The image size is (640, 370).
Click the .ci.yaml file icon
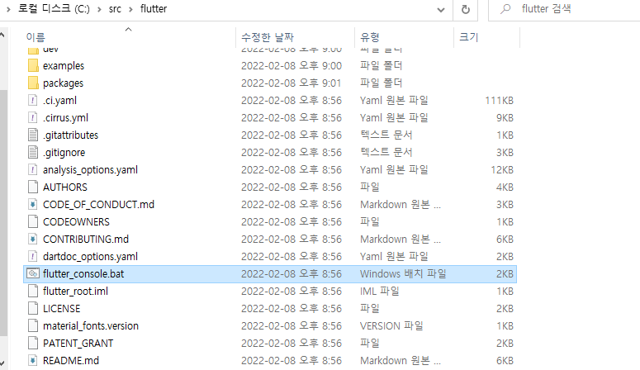33,100
